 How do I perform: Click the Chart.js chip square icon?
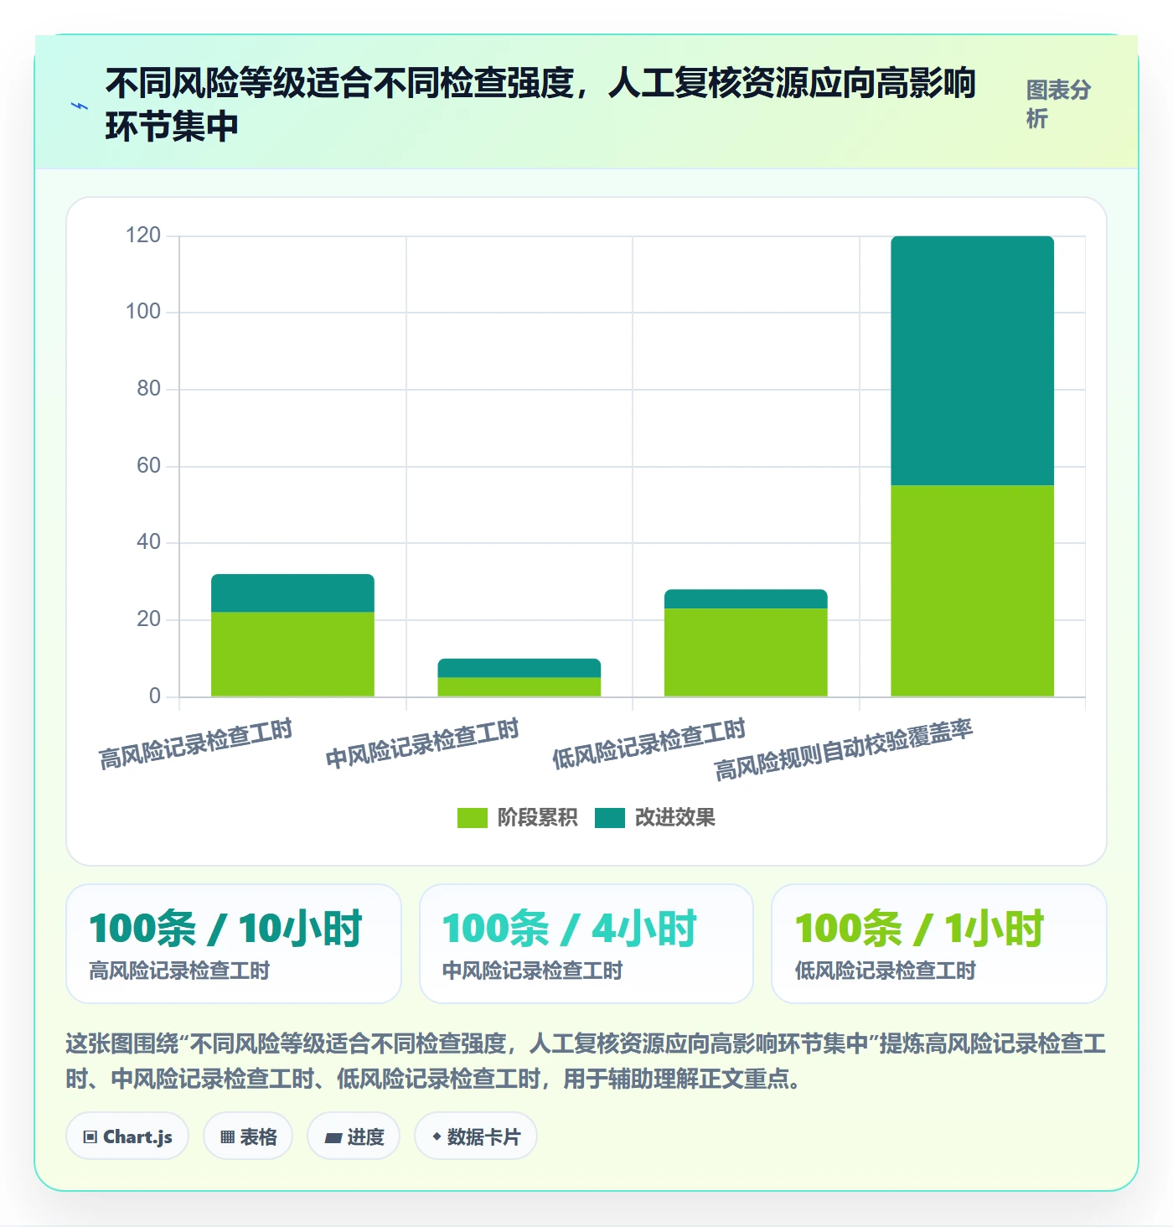90,1137
